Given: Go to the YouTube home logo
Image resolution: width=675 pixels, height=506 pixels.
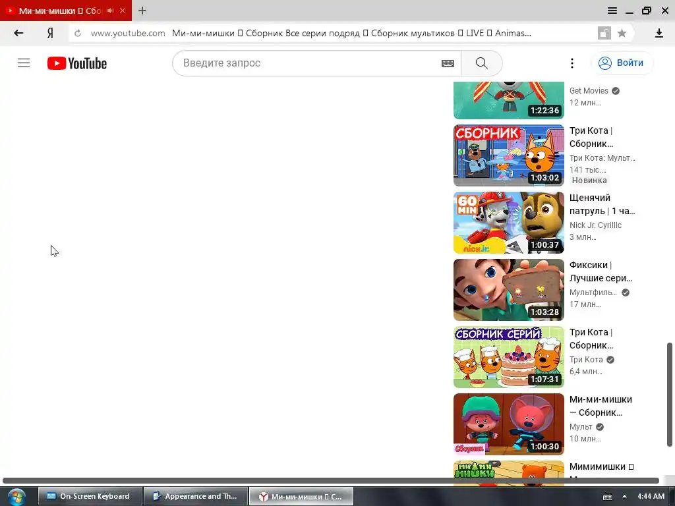Looking at the screenshot, I should pyautogui.click(x=77, y=63).
